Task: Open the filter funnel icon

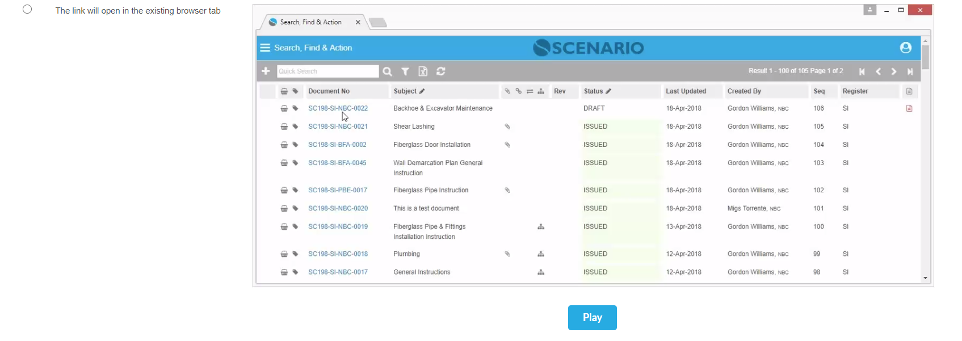Action: click(x=405, y=71)
